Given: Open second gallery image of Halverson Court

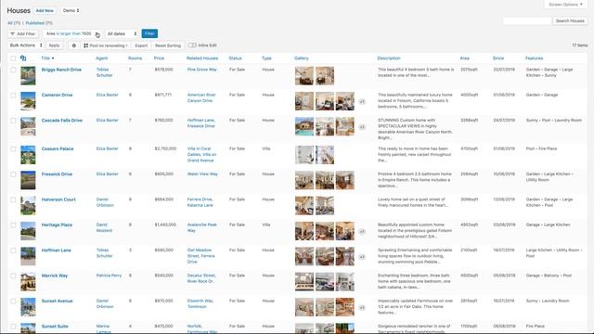Looking at the screenshot, I should 325,206.
